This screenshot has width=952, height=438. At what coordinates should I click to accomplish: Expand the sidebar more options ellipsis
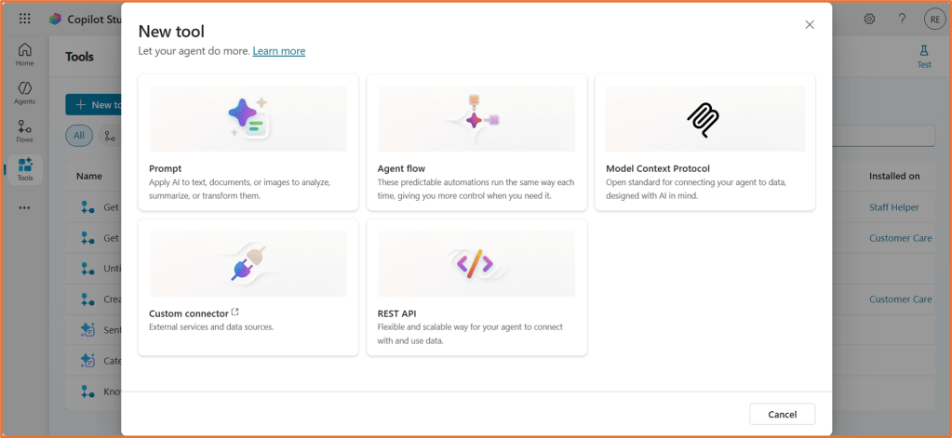click(24, 207)
